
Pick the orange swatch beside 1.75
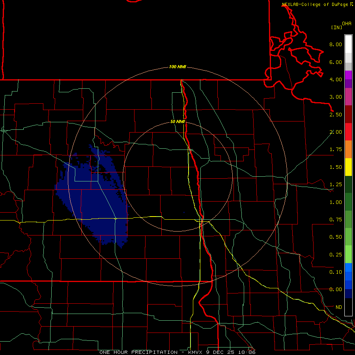coord(348,149)
